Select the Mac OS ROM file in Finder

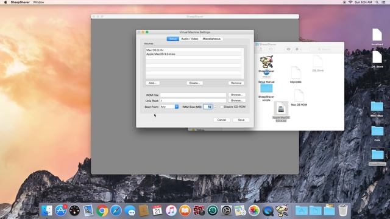[299, 96]
